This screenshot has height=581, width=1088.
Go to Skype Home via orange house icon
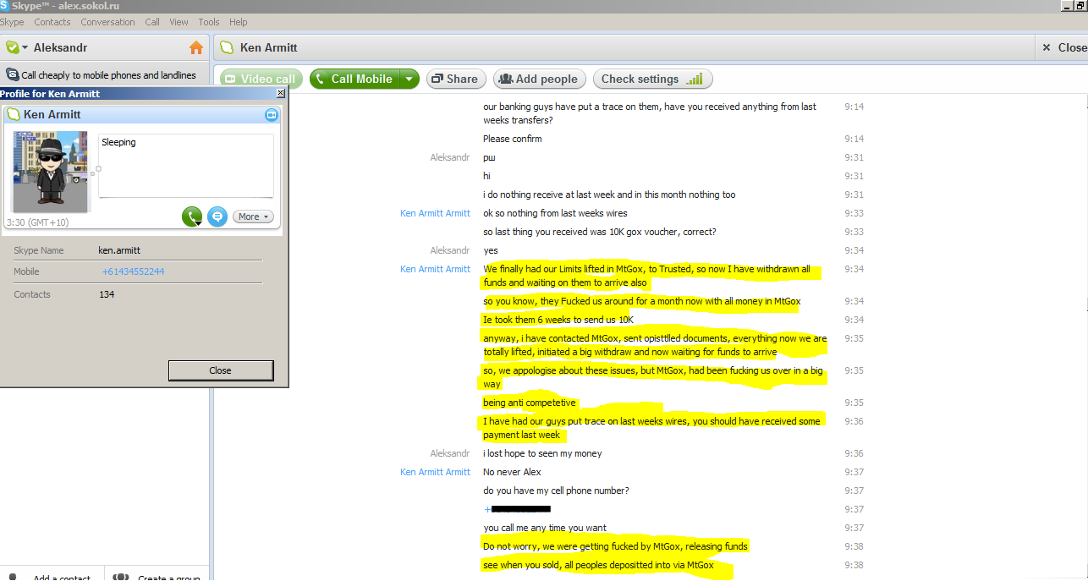point(196,47)
